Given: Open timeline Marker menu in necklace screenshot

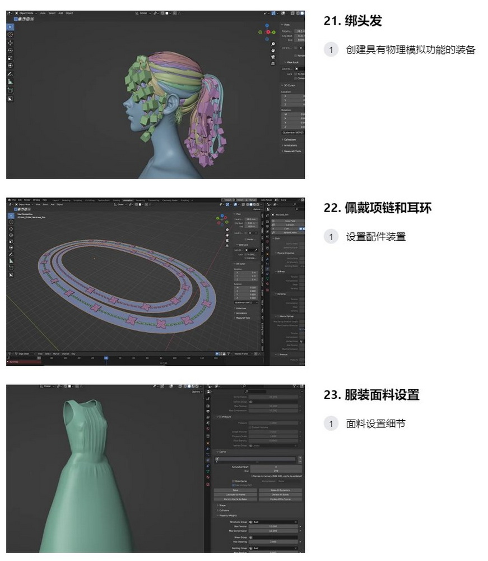Looking at the screenshot, I should (56, 354).
